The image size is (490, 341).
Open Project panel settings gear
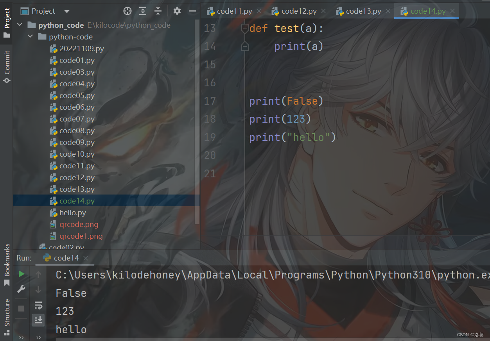(x=177, y=11)
